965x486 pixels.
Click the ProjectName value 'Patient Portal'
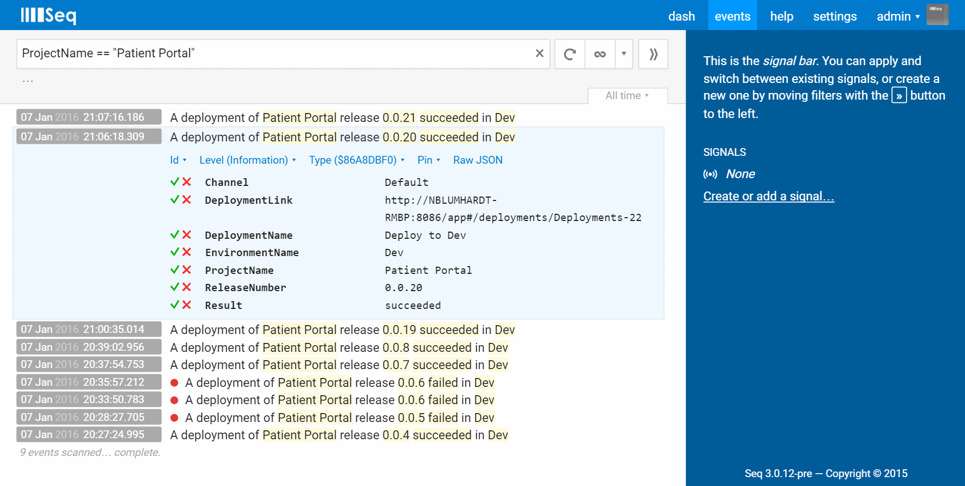tap(428, 270)
